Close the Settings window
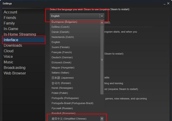 [x=168, y=3]
